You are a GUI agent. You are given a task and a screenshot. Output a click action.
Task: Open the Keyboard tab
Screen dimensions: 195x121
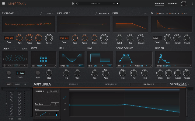[x=73, y=84]
